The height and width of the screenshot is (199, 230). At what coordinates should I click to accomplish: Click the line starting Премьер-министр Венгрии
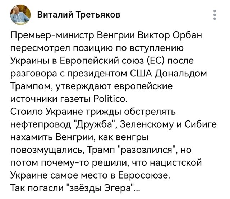tap(106, 35)
